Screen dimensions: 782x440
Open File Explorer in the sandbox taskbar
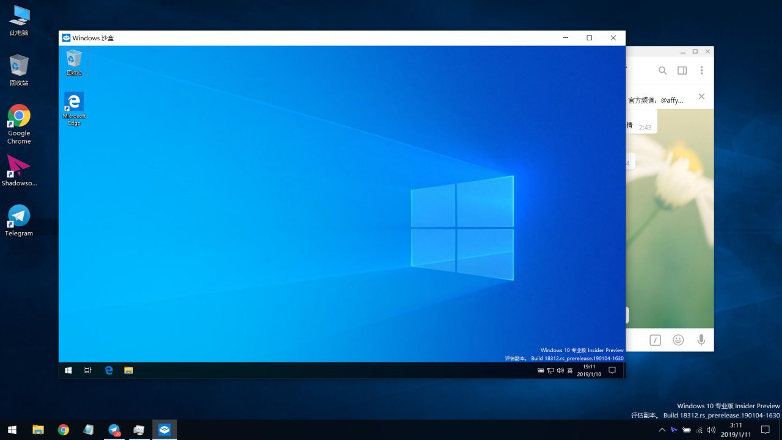(x=128, y=370)
